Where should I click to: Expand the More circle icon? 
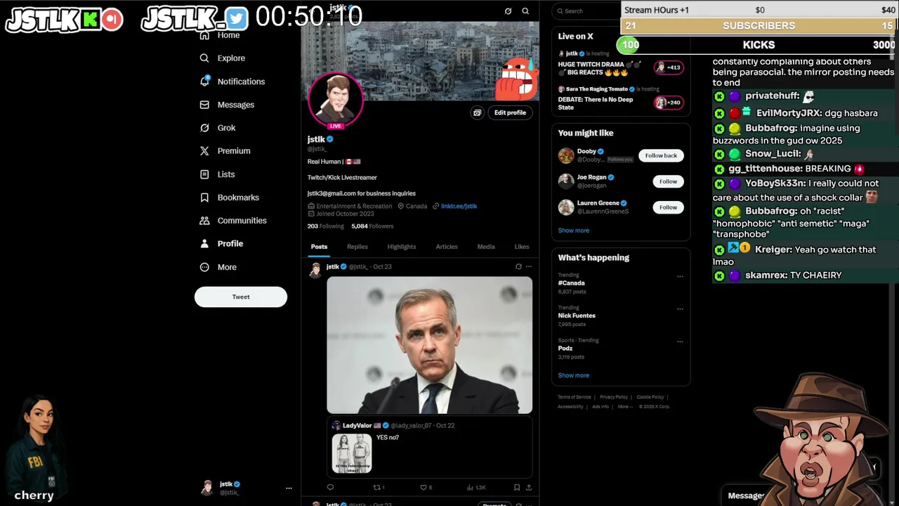[204, 267]
